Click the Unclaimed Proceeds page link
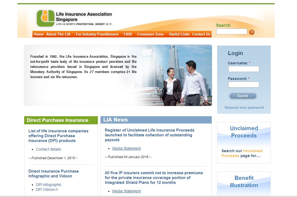297x197 pixels. tap(242, 153)
